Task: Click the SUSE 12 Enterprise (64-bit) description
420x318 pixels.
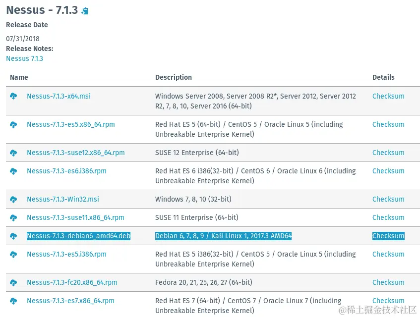Action: coord(197,153)
